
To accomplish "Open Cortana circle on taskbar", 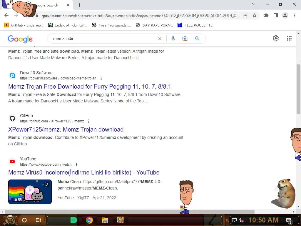I will coord(24,220).
